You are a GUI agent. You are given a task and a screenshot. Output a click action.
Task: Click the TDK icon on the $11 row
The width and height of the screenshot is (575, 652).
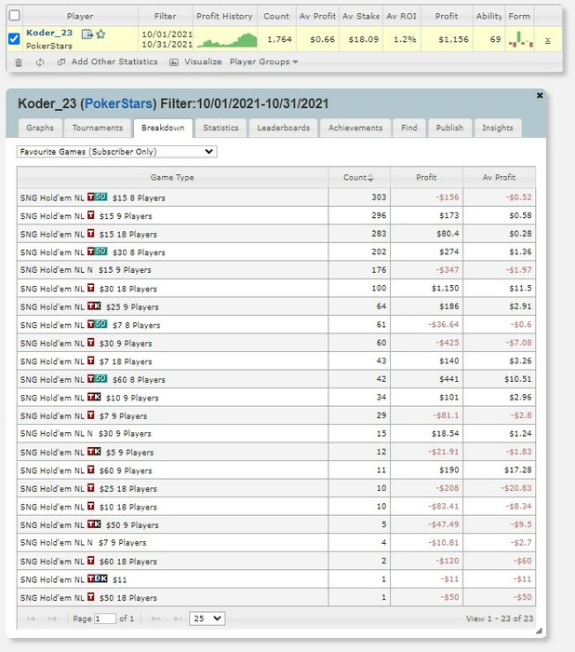[x=97, y=578]
